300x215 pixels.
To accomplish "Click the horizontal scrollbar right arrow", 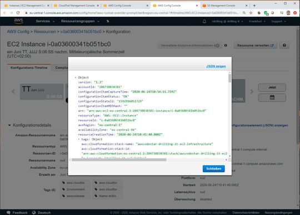I will coord(226,160).
